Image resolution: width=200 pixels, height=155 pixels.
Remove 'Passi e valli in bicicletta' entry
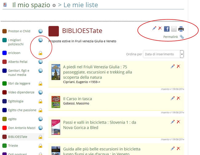(178, 122)
